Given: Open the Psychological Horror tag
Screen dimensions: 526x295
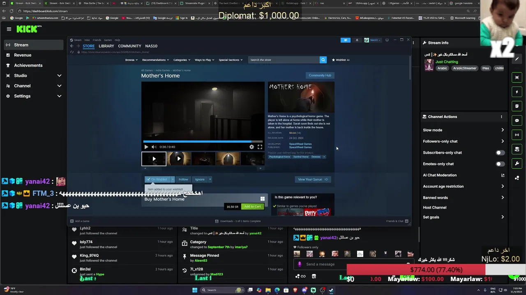Looking at the screenshot, I should coord(279,157).
